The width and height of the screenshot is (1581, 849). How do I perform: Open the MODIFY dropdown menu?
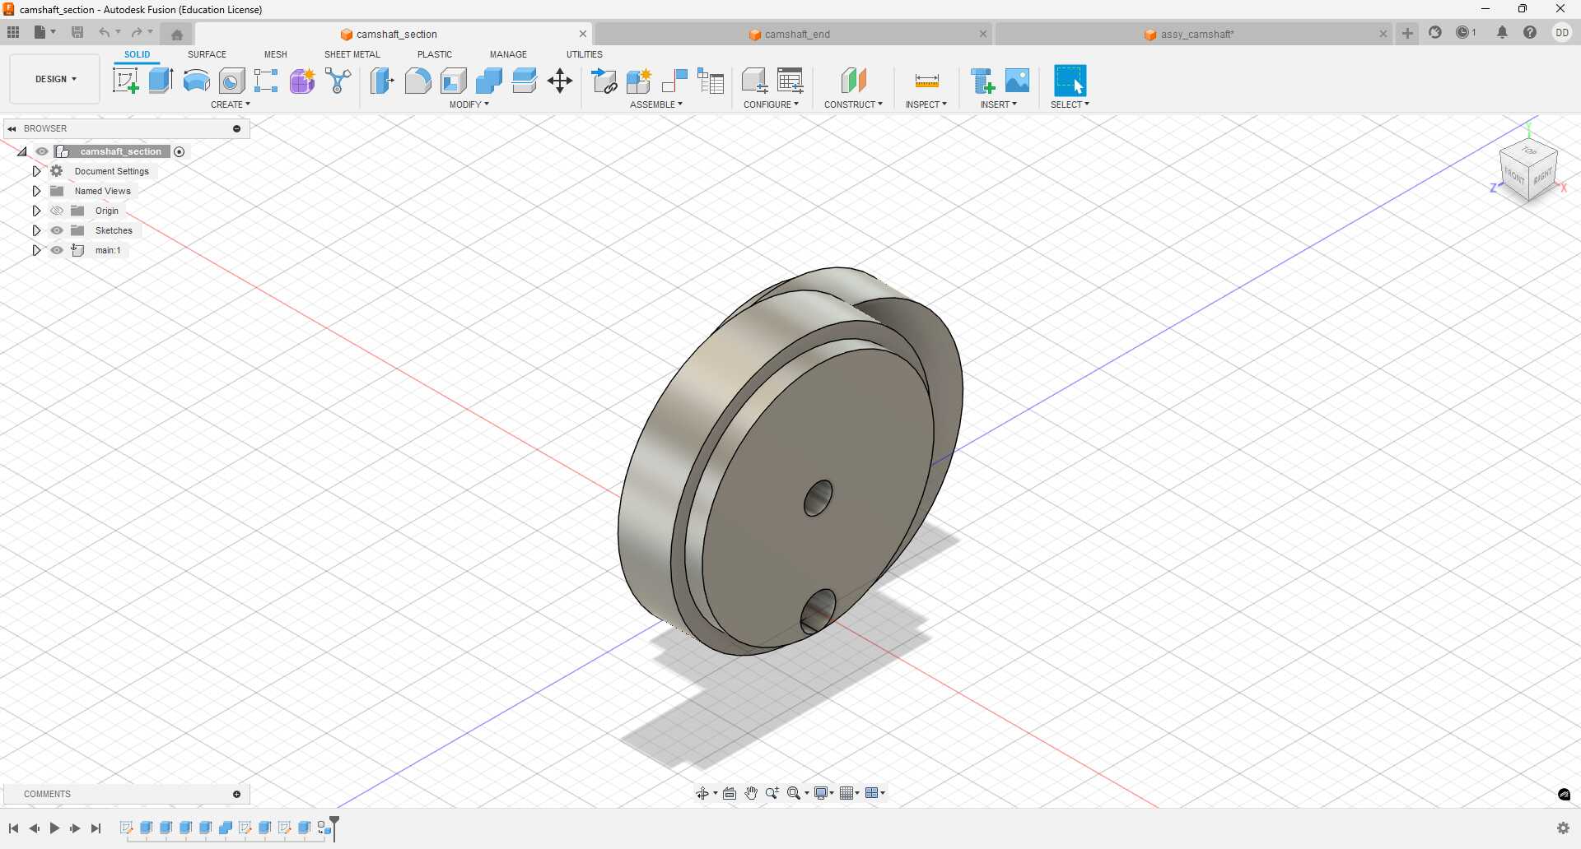469,104
